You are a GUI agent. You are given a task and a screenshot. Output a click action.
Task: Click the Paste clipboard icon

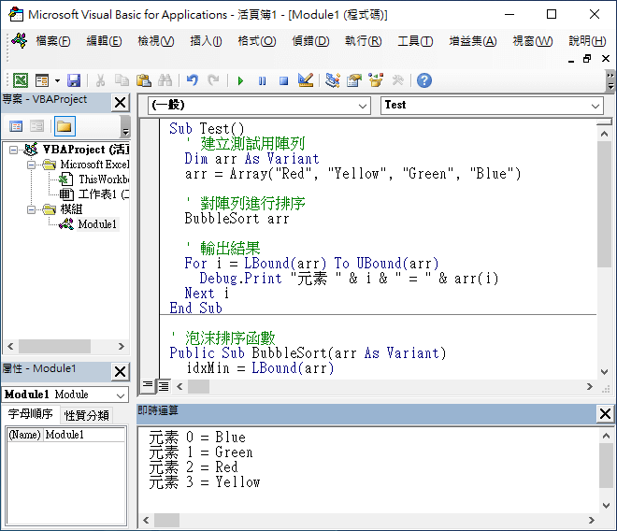[x=144, y=80]
